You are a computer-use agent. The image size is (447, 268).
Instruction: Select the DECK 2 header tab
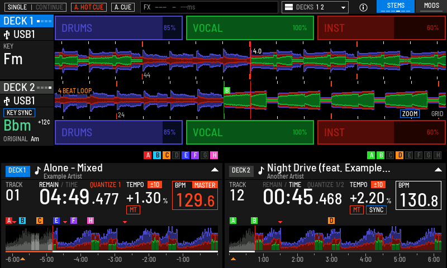(x=27, y=88)
